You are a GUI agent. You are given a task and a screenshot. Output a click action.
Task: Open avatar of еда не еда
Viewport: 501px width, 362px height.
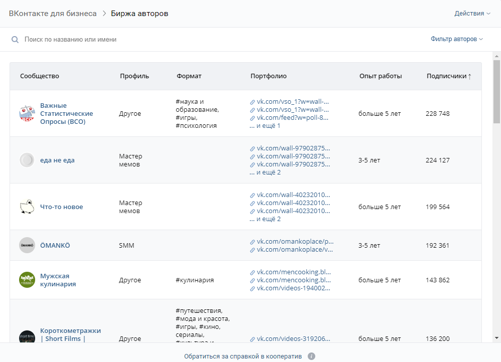coord(27,160)
